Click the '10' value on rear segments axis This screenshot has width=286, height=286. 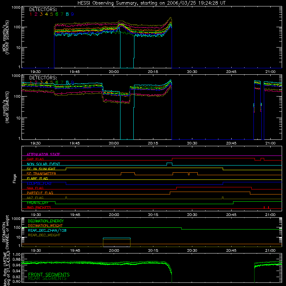18,118
